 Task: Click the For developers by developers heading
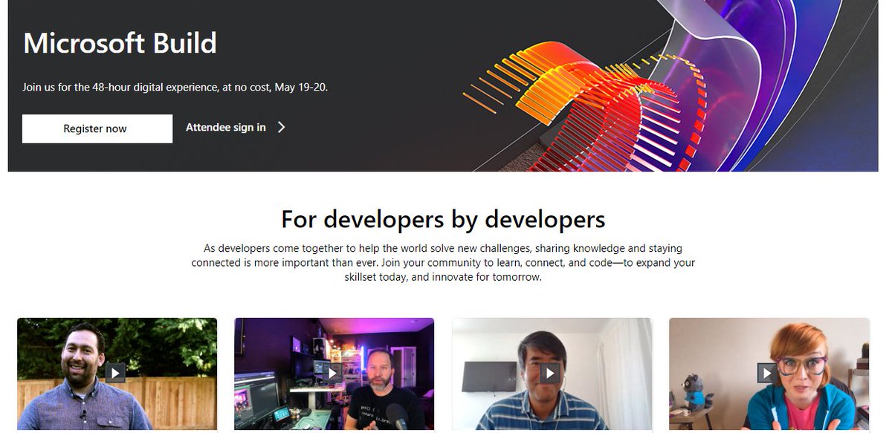point(443,219)
